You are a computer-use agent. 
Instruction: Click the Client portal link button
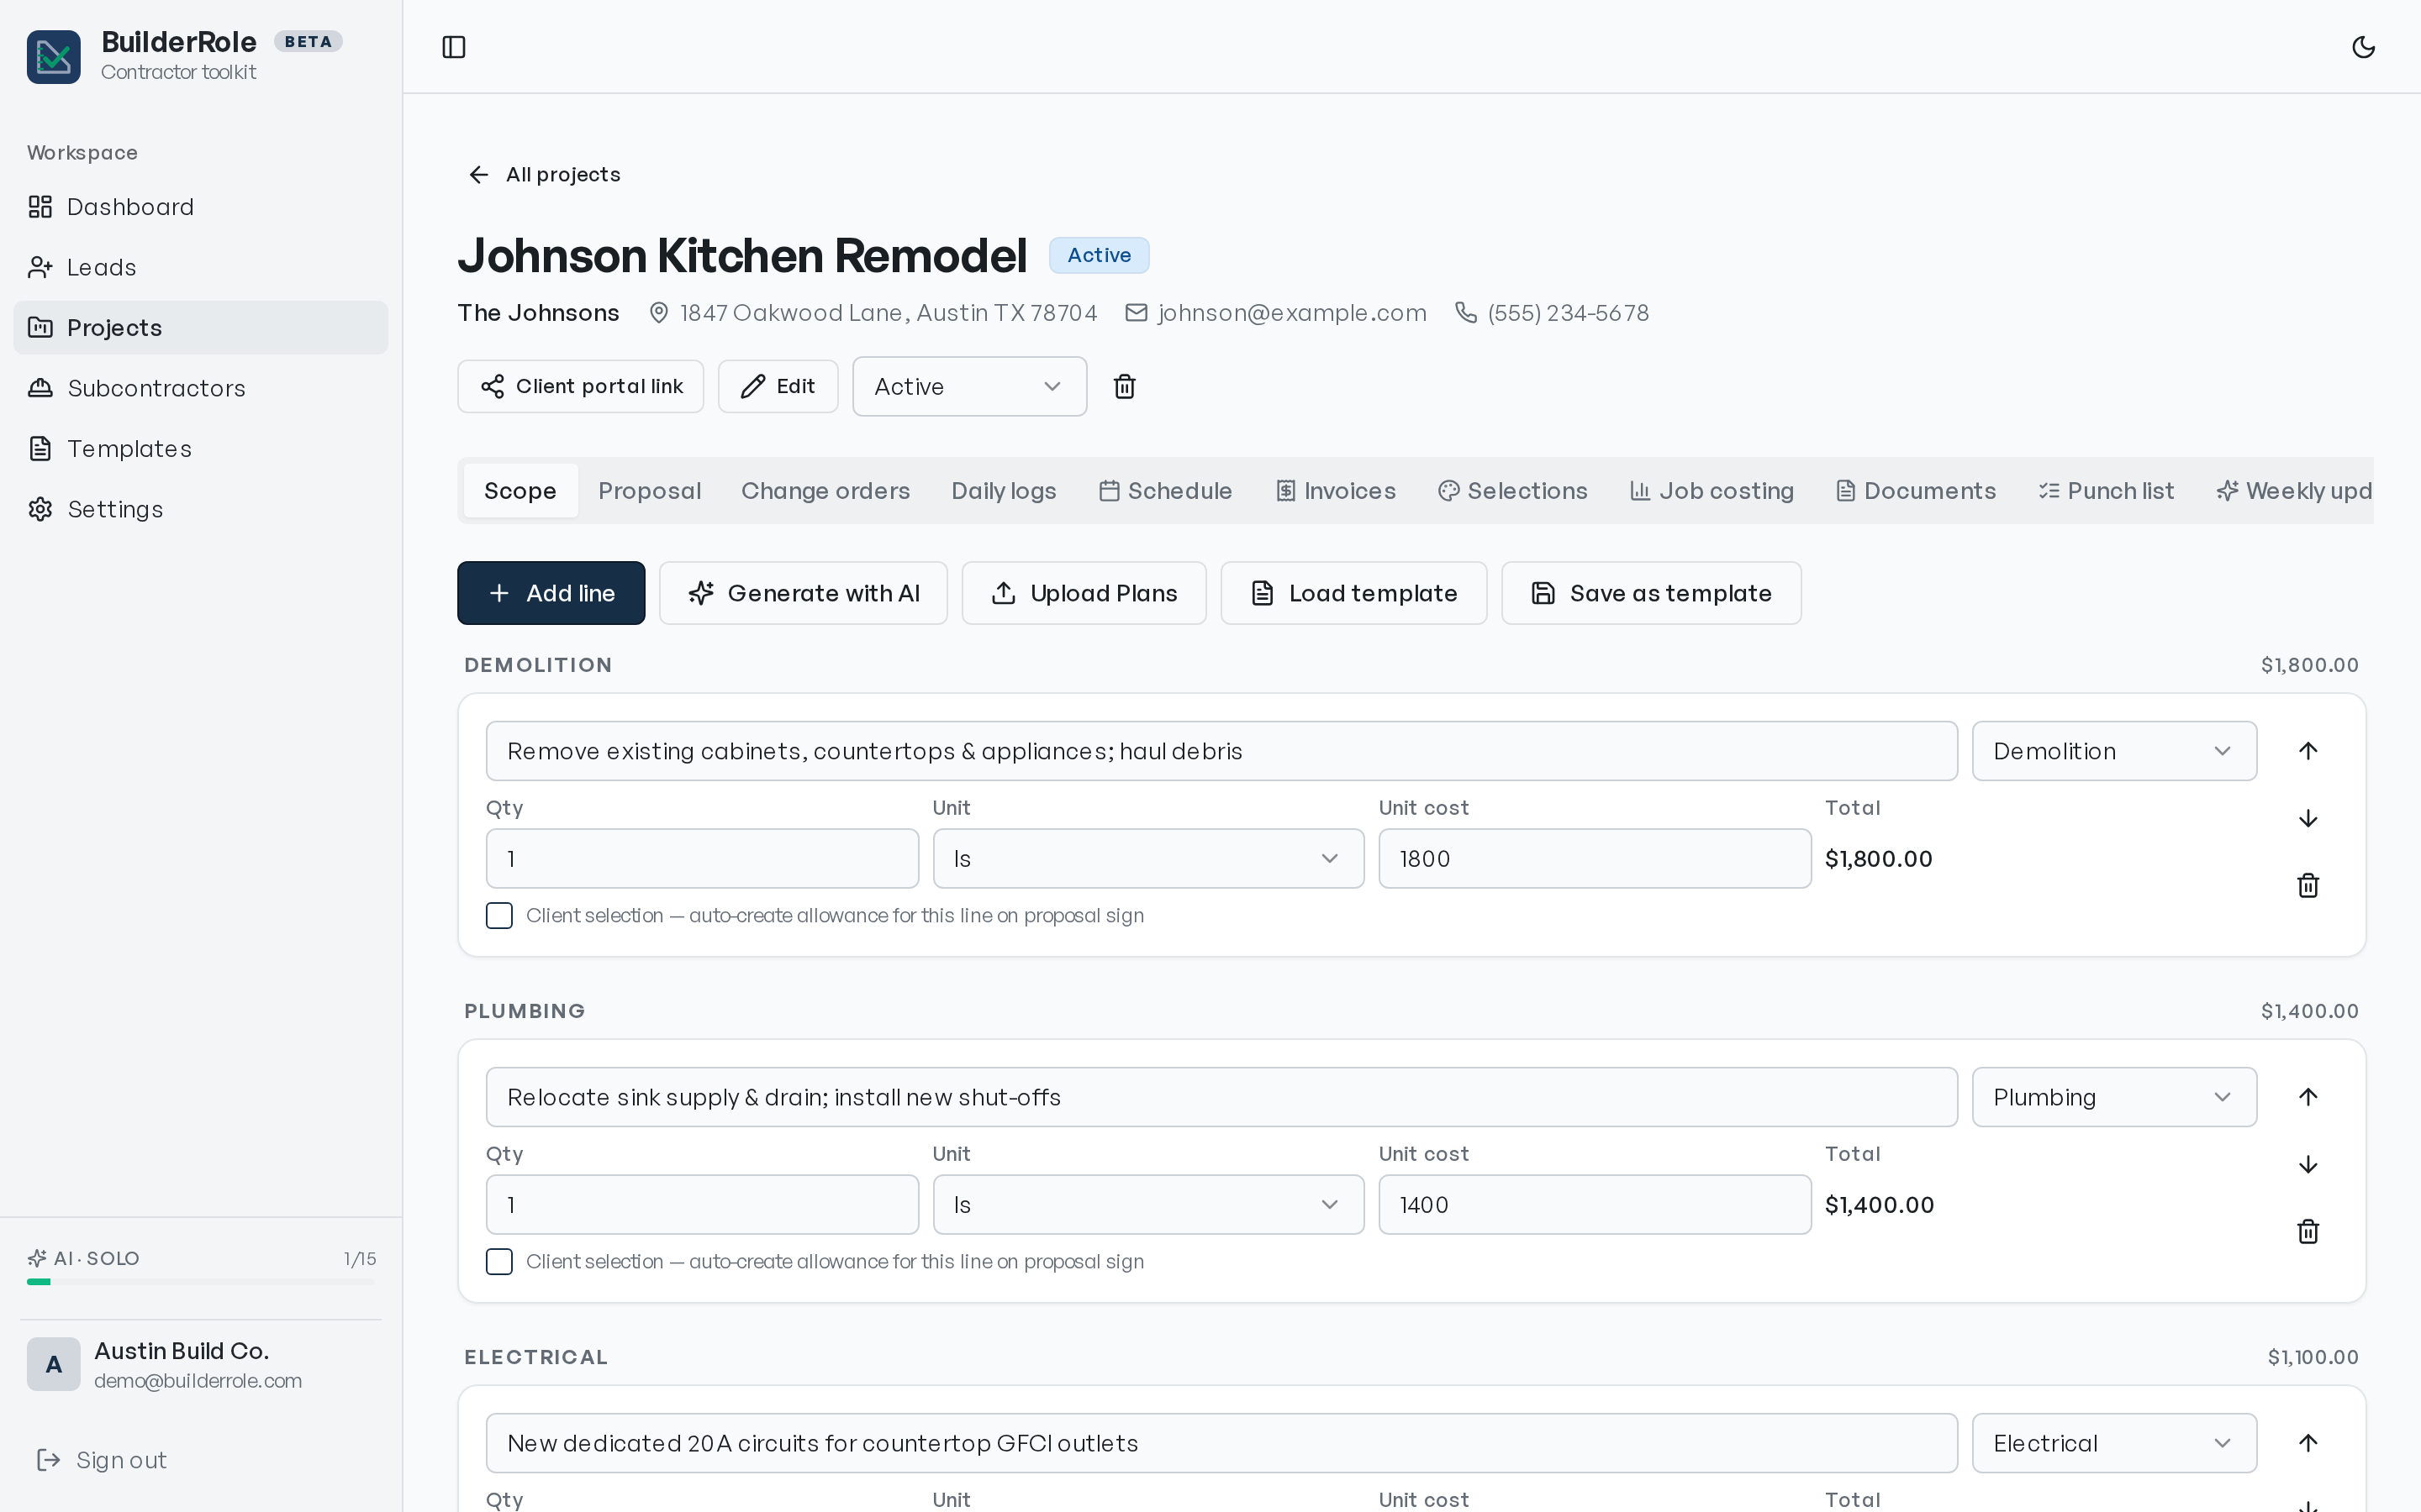[x=580, y=386]
